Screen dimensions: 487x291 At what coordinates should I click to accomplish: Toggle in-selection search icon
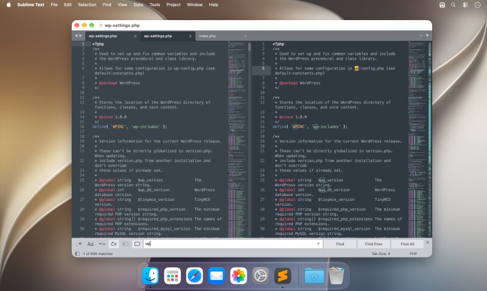point(125,244)
